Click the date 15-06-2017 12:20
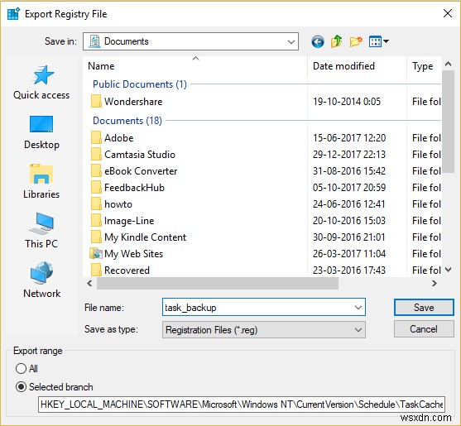The image size is (461, 426). point(349,138)
